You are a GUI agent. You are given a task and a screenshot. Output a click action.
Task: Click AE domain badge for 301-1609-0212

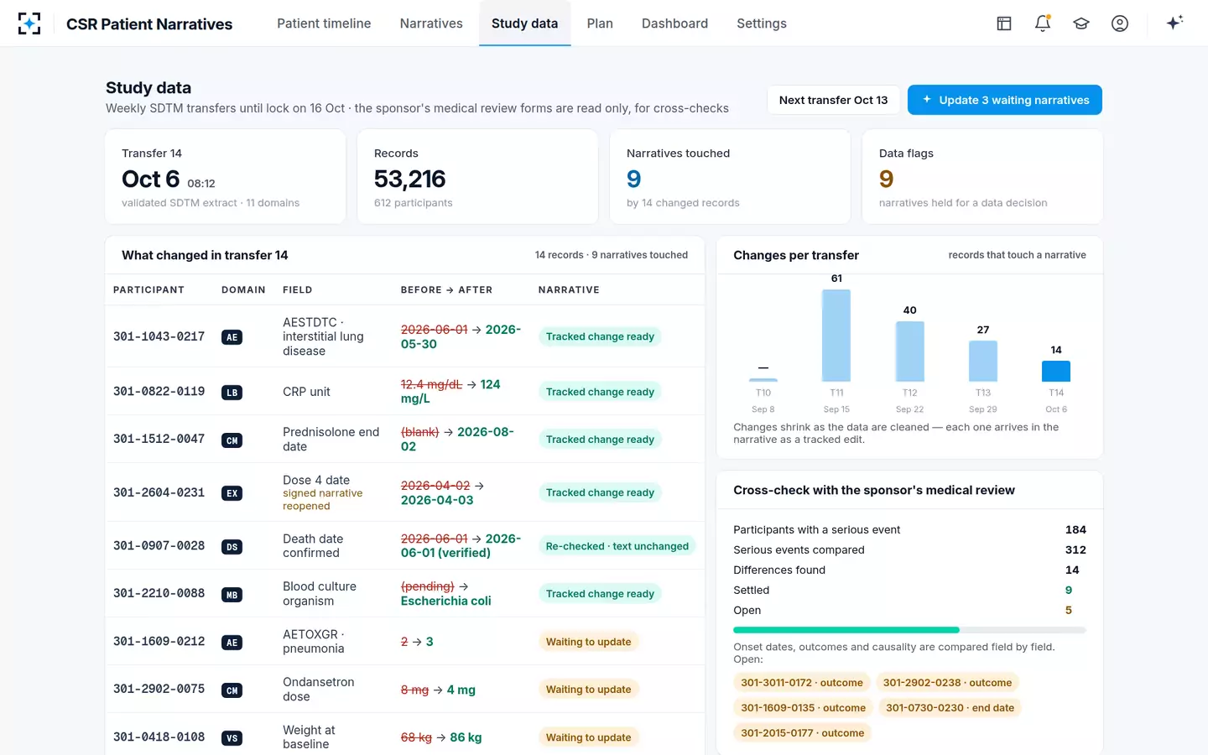pyautogui.click(x=232, y=643)
